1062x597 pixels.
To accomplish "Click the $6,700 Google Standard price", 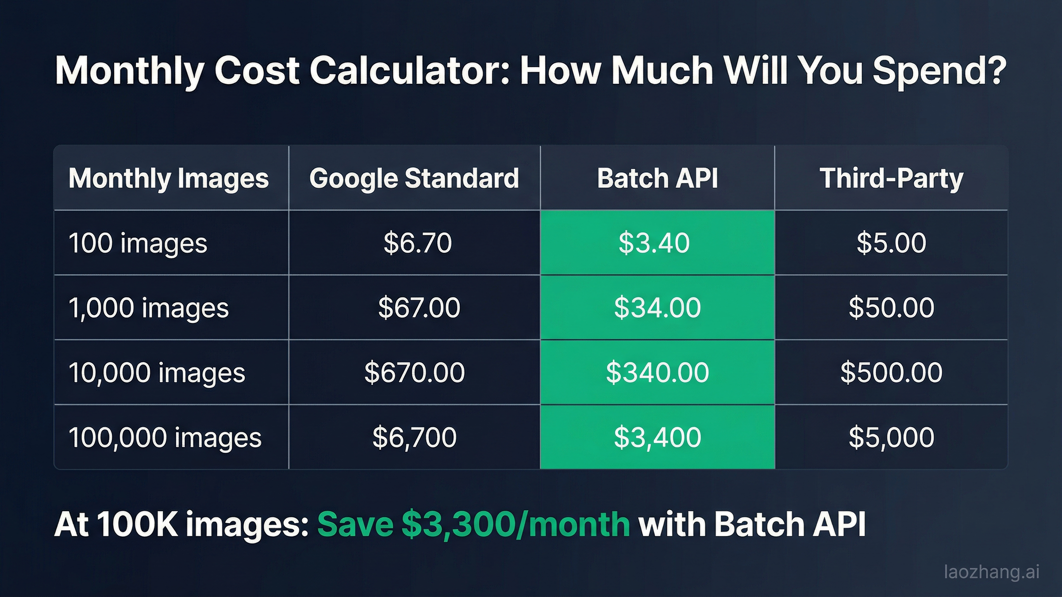I will (414, 437).
